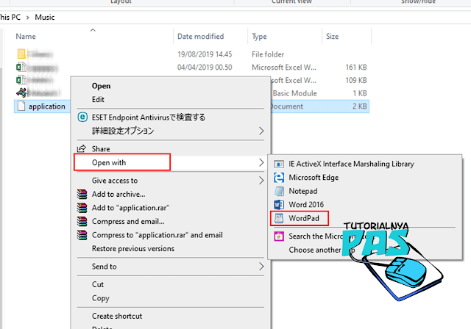The width and height of the screenshot is (471, 329).
Task: Click WinRAR icon beside Compress and email
Action: click(x=82, y=222)
